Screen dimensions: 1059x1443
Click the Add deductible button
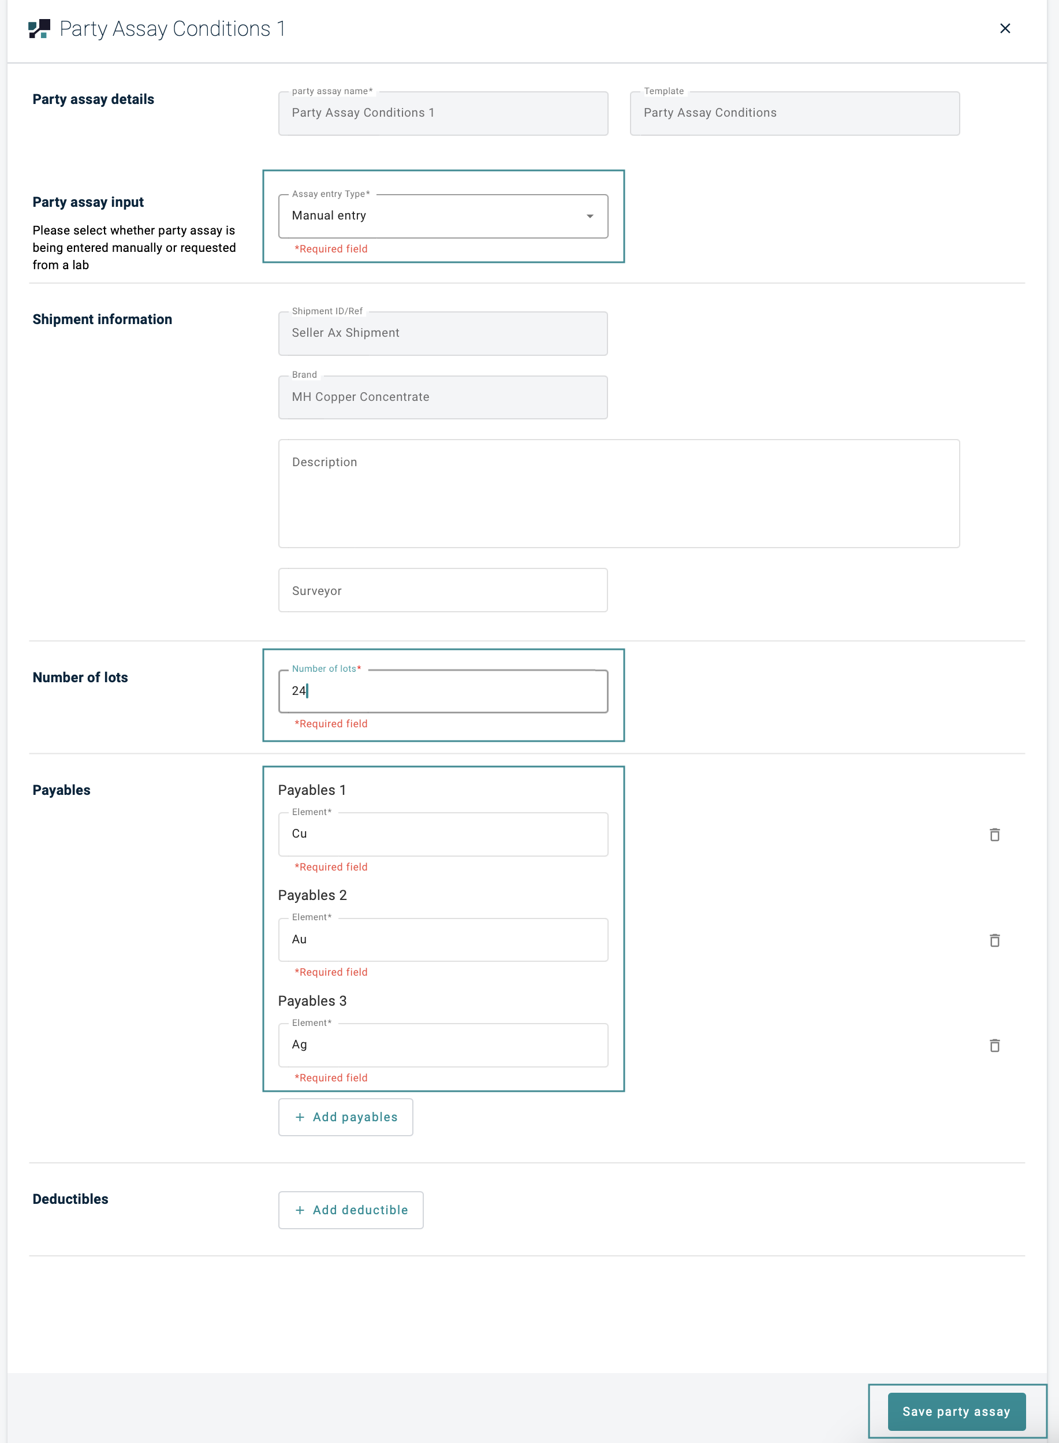click(x=350, y=1210)
